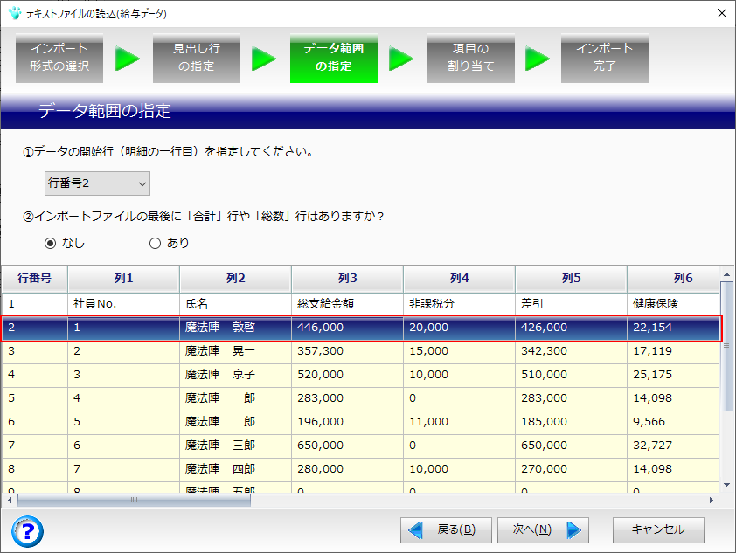
Task: Select the あり radio button
Action: coord(156,244)
